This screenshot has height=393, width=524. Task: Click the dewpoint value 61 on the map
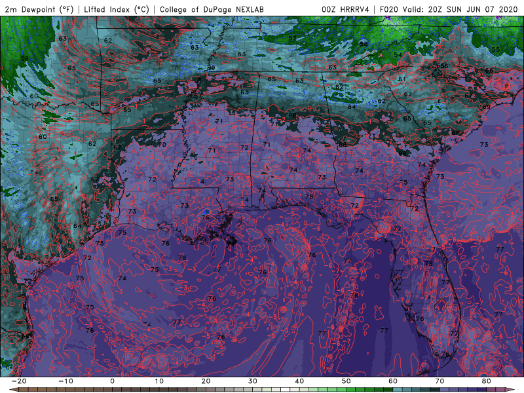point(402,79)
